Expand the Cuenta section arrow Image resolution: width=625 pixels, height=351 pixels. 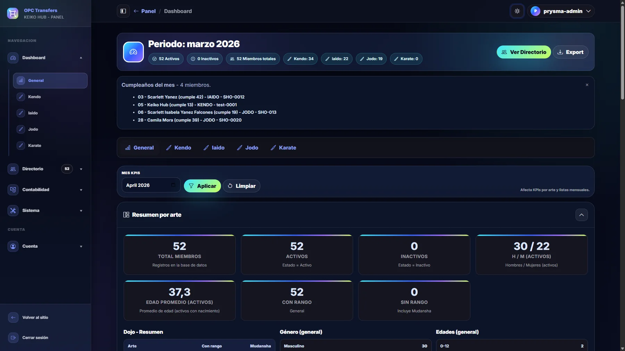point(81,247)
